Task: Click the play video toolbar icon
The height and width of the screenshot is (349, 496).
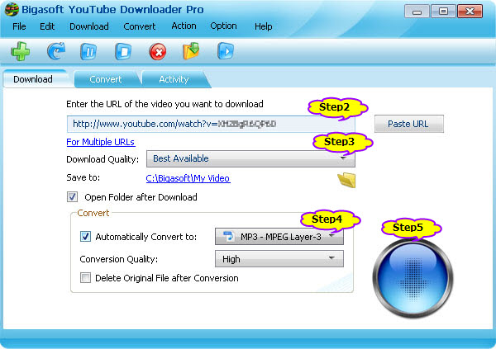Action: [x=226, y=51]
